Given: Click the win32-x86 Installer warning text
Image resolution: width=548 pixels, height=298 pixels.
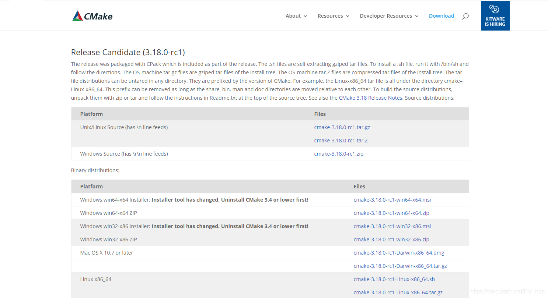Looking at the screenshot, I should pyautogui.click(x=230, y=226).
